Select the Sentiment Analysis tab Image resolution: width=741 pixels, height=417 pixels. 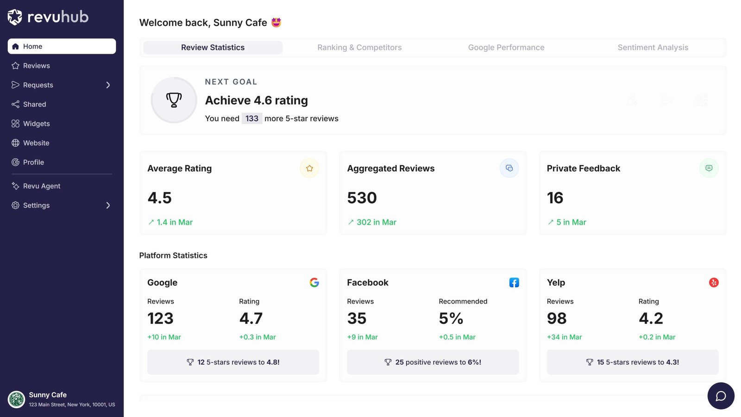click(x=653, y=48)
